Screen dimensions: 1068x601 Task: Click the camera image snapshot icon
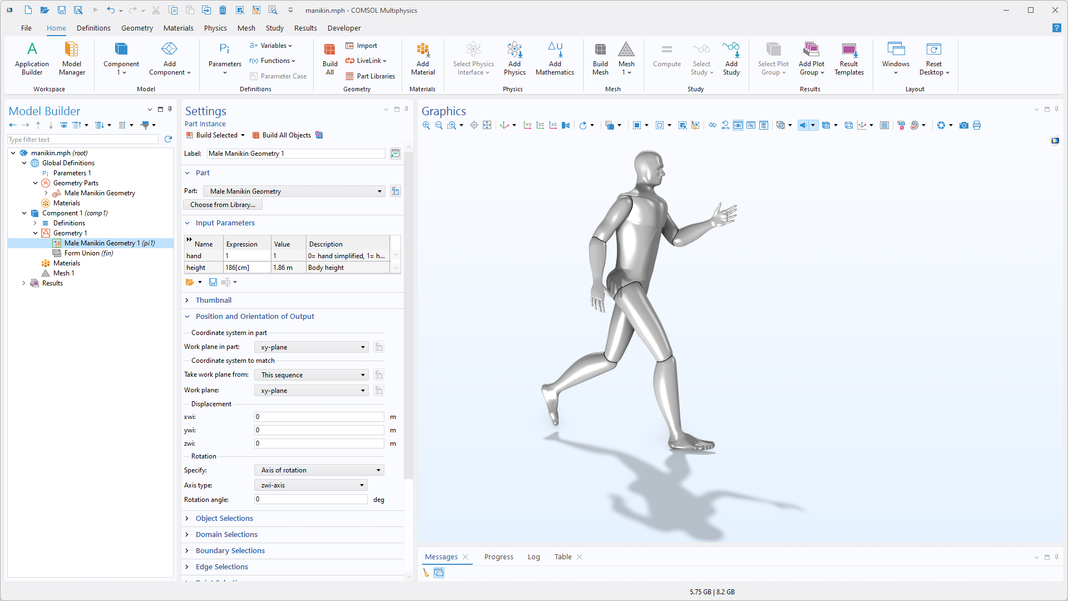click(x=964, y=126)
